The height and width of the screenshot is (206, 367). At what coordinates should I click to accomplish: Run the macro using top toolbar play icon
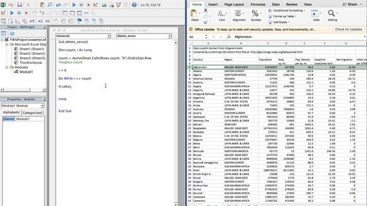pos(74,5)
